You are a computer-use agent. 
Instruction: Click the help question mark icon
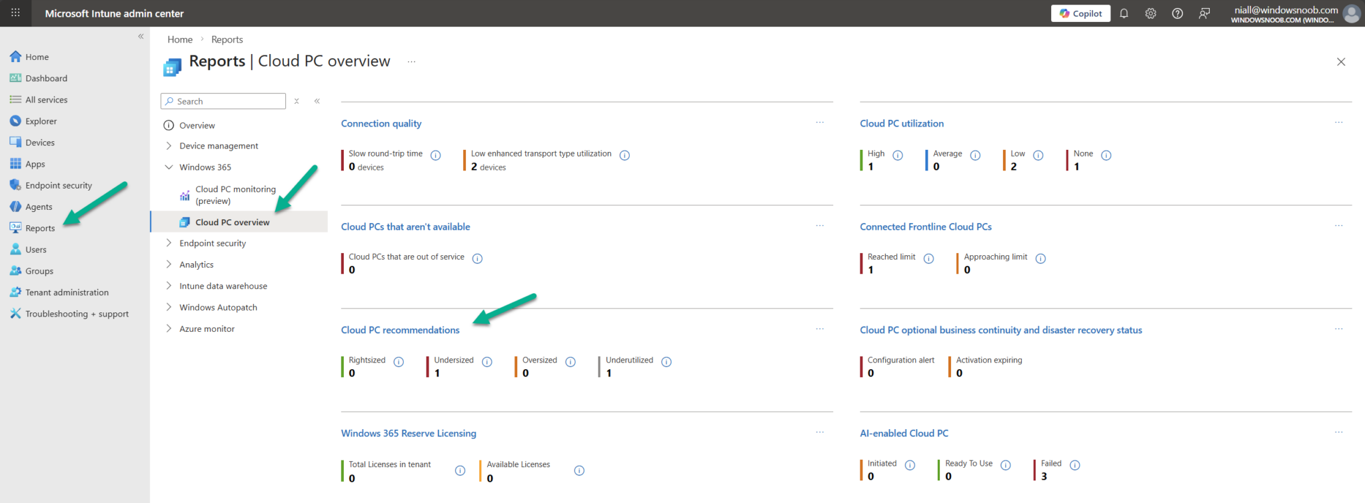pos(1177,13)
